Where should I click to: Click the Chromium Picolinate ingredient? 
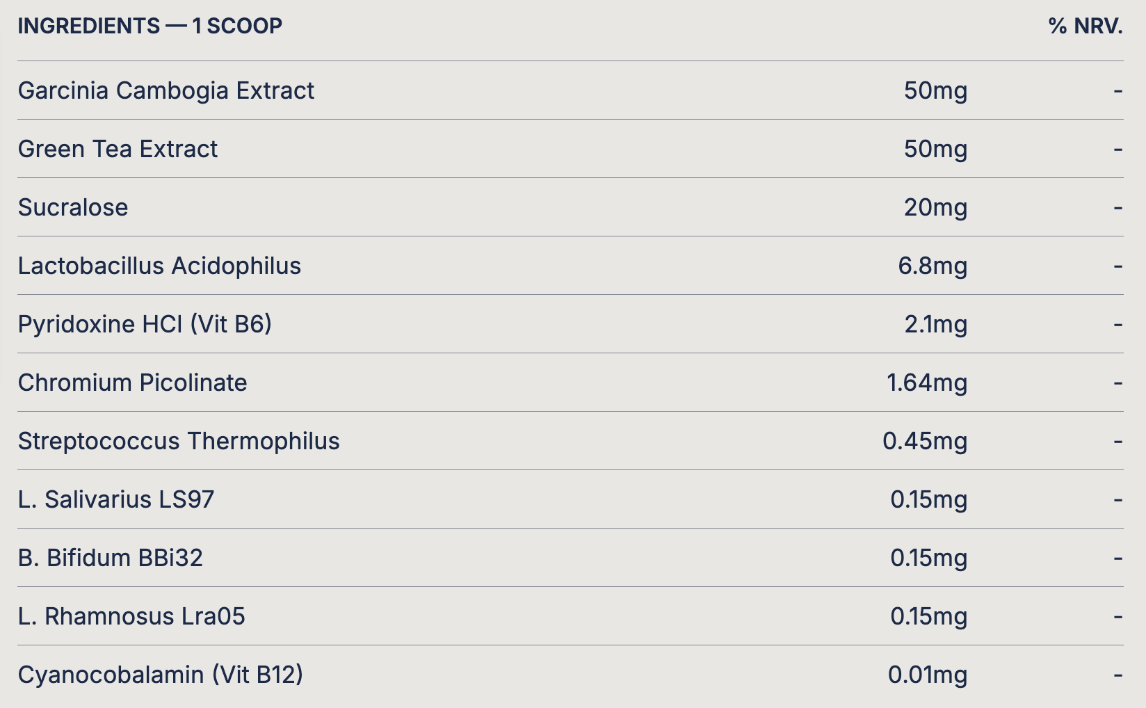pyautogui.click(x=132, y=383)
